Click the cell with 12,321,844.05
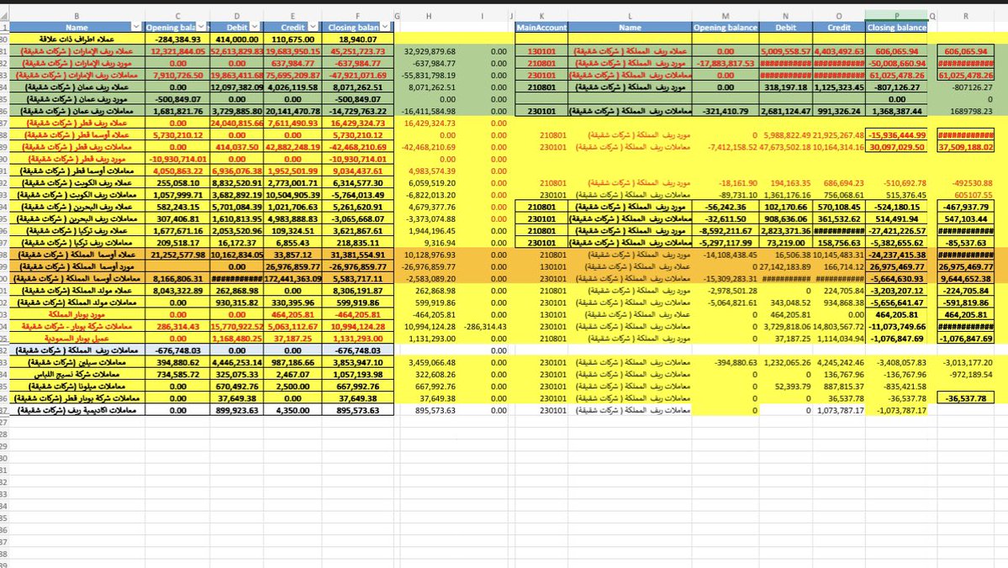This screenshot has width=1008, height=568. point(177,51)
